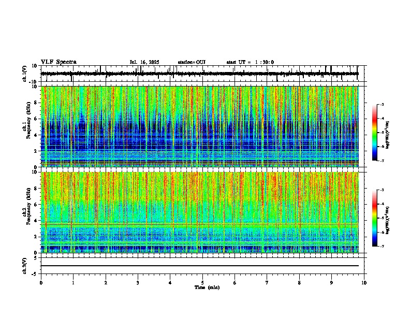Image resolution: width=410 pixels, height=317 pixels.
Task: Click the 'ch.1(V)' y-axis label
Action: pos(25,74)
